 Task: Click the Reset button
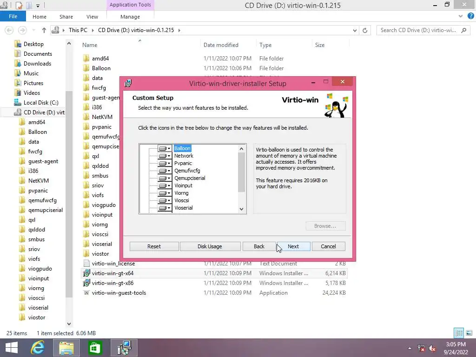(x=154, y=246)
